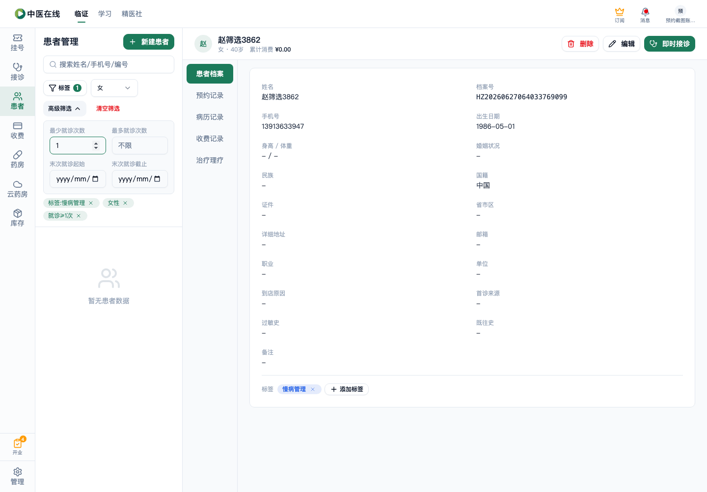Open the 挂号 registration sidebar icon

pos(17,43)
